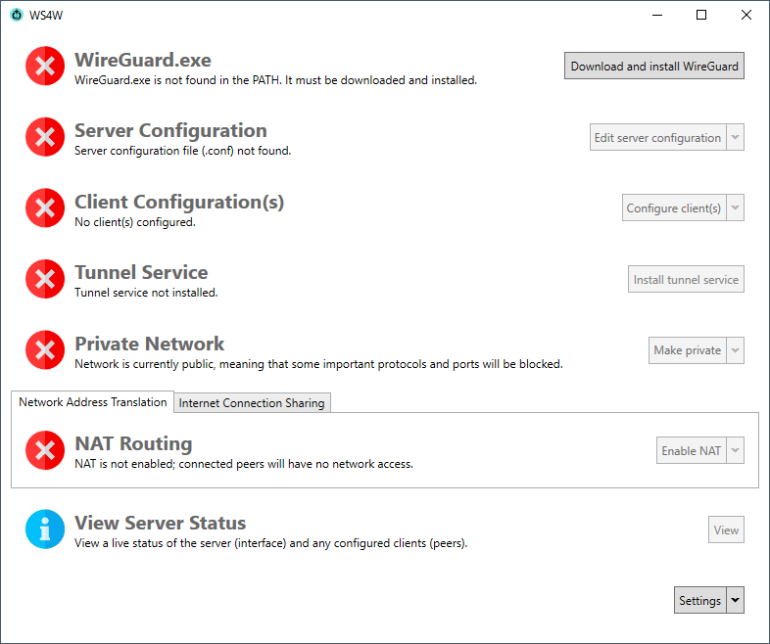Screen dimensions: 770x644
Task: Click the error icon beside Tunnel Service
Action: [x=44, y=279]
